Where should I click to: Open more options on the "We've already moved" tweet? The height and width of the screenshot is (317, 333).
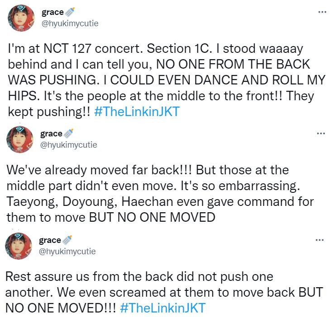[321, 133]
